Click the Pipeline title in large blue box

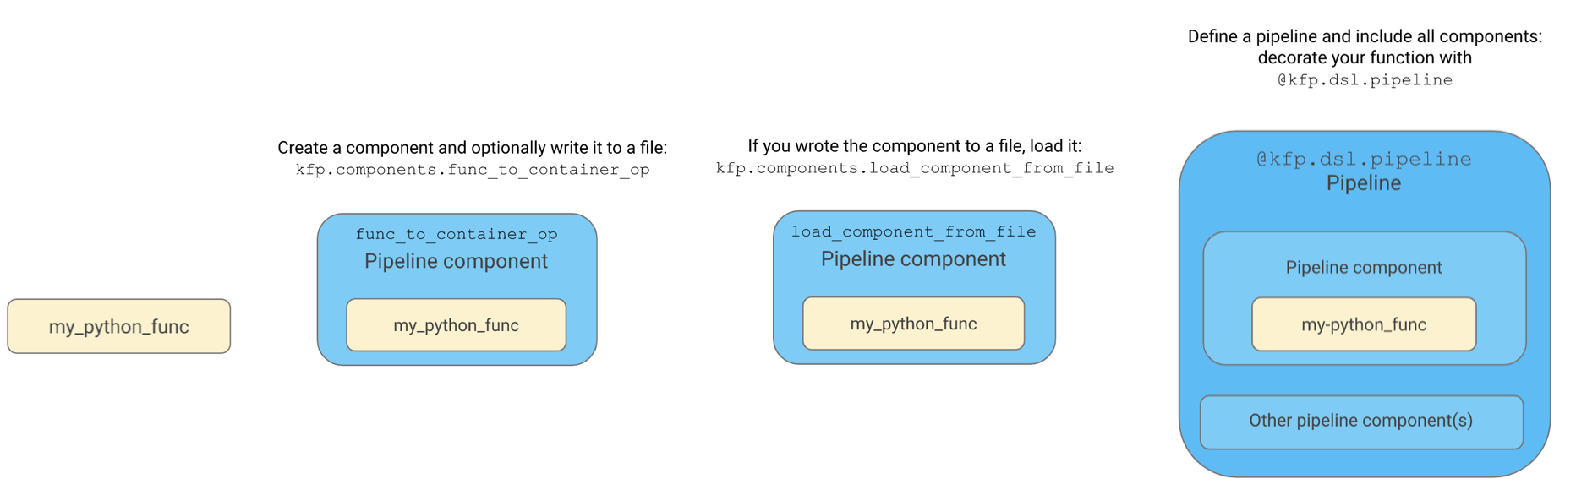(x=1364, y=183)
